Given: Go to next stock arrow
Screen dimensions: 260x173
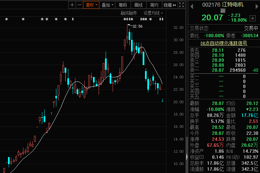Looking at the screenshot, I should click(257, 7).
